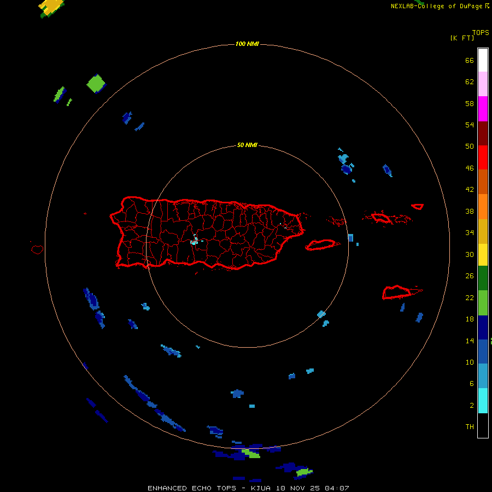Pick the bright red legend swatch

click(483, 157)
